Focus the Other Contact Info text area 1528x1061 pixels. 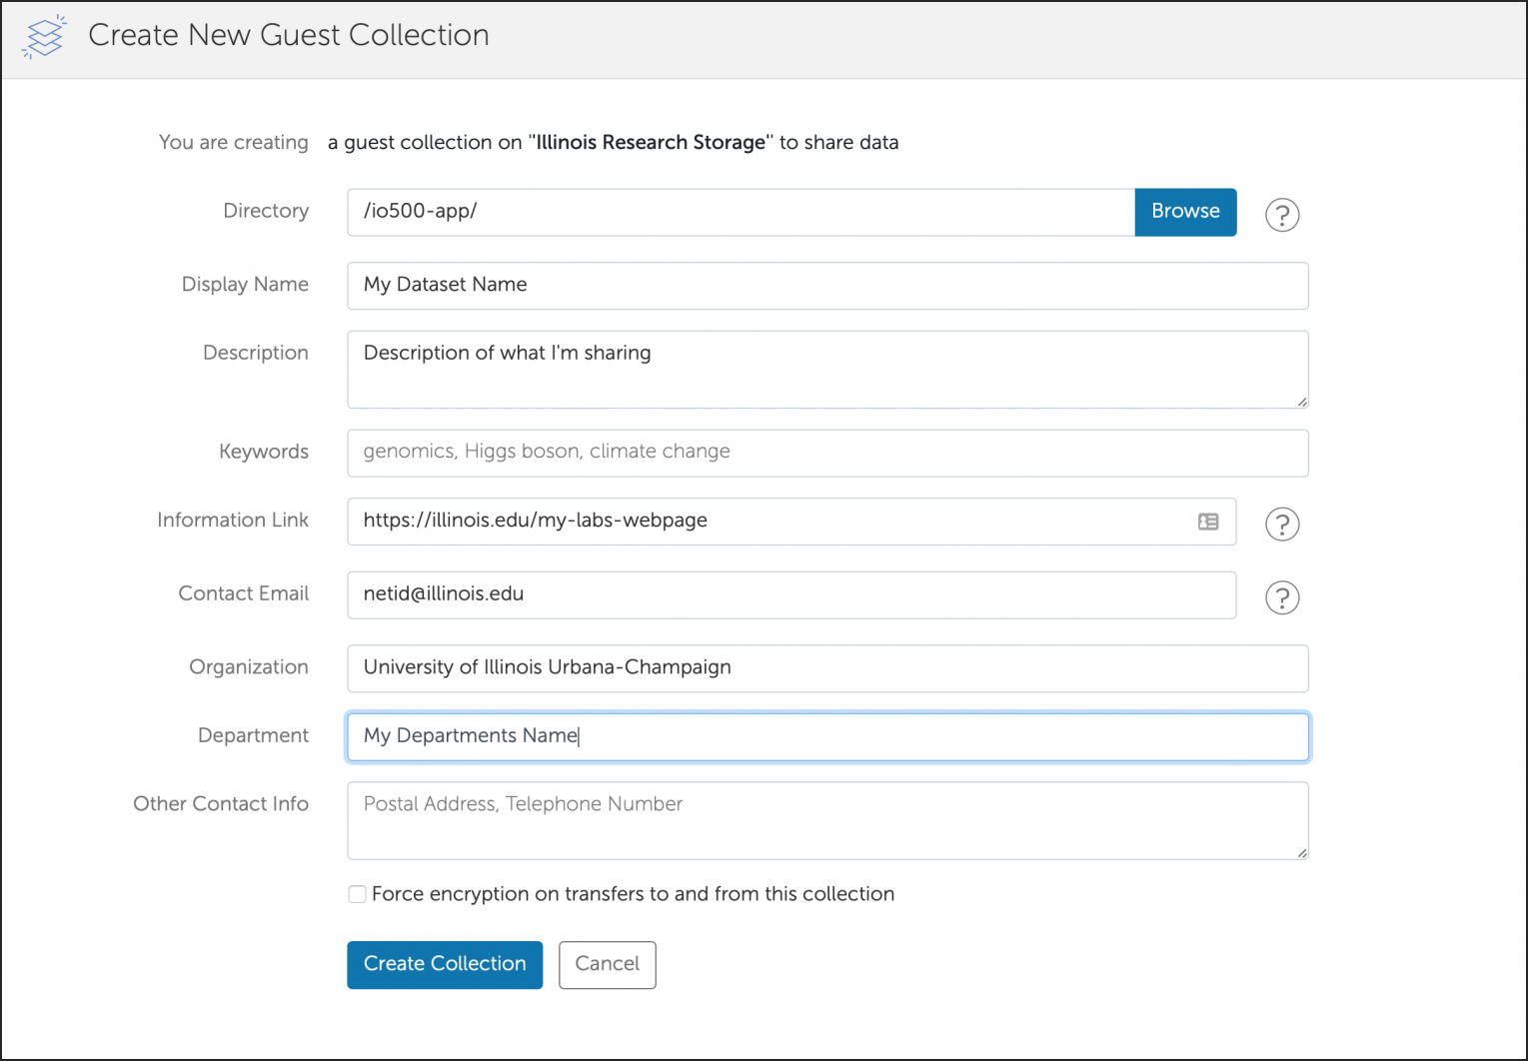coord(826,820)
